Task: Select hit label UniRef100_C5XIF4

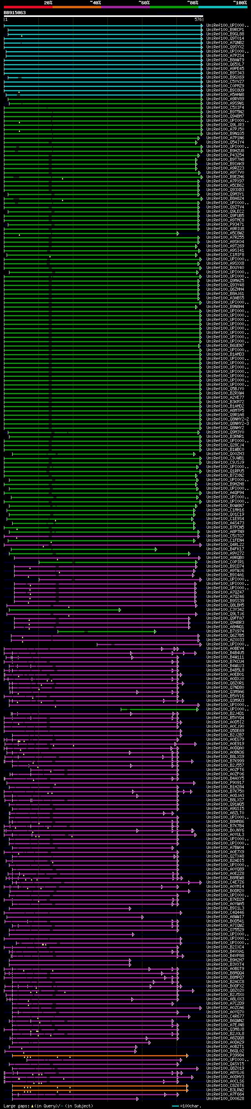Action: pyautogui.click(x=225, y=108)
